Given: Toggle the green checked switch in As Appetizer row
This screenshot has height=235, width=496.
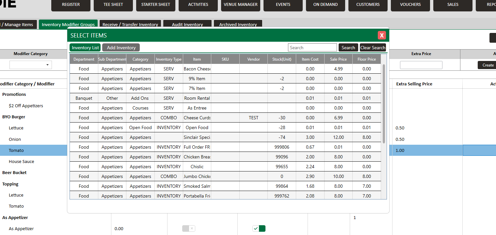Looking at the screenshot, I should 259,228.
